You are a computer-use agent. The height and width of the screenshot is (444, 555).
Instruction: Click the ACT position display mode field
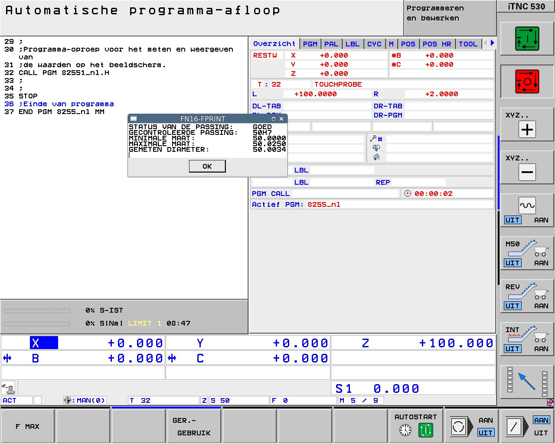click(x=16, y=400)
